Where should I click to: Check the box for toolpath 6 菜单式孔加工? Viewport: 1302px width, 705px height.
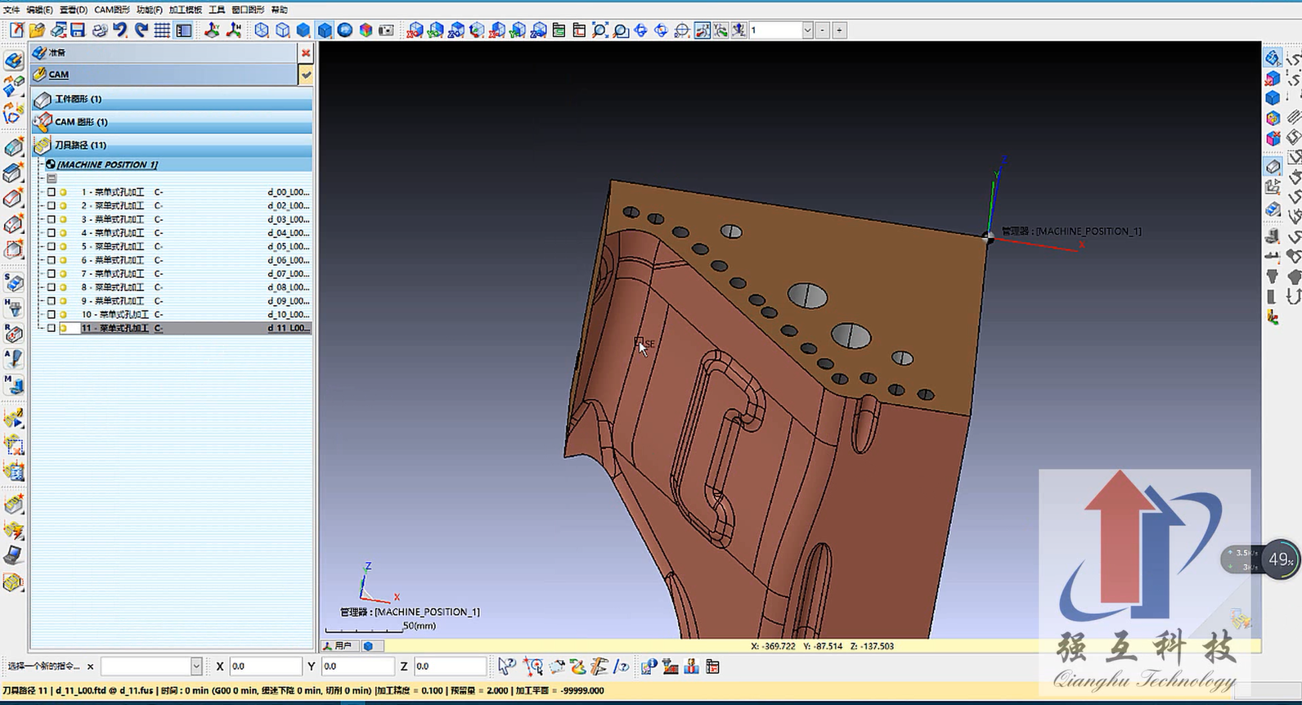pos(52,260)
